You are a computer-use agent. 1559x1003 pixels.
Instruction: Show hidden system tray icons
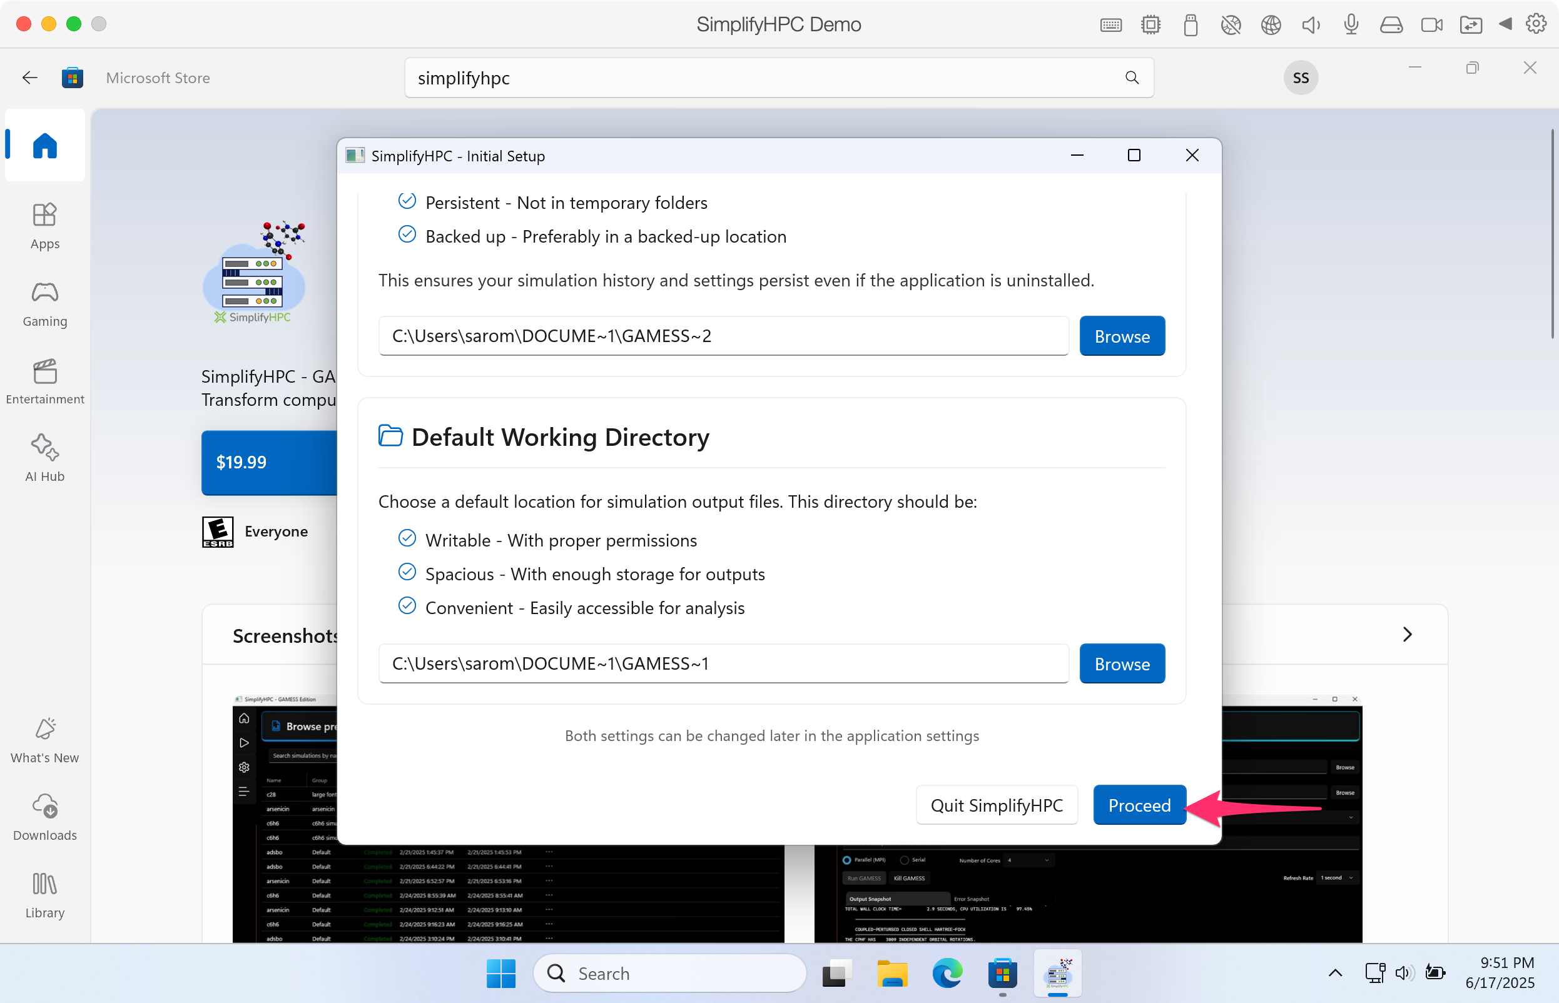[1335, 973]
